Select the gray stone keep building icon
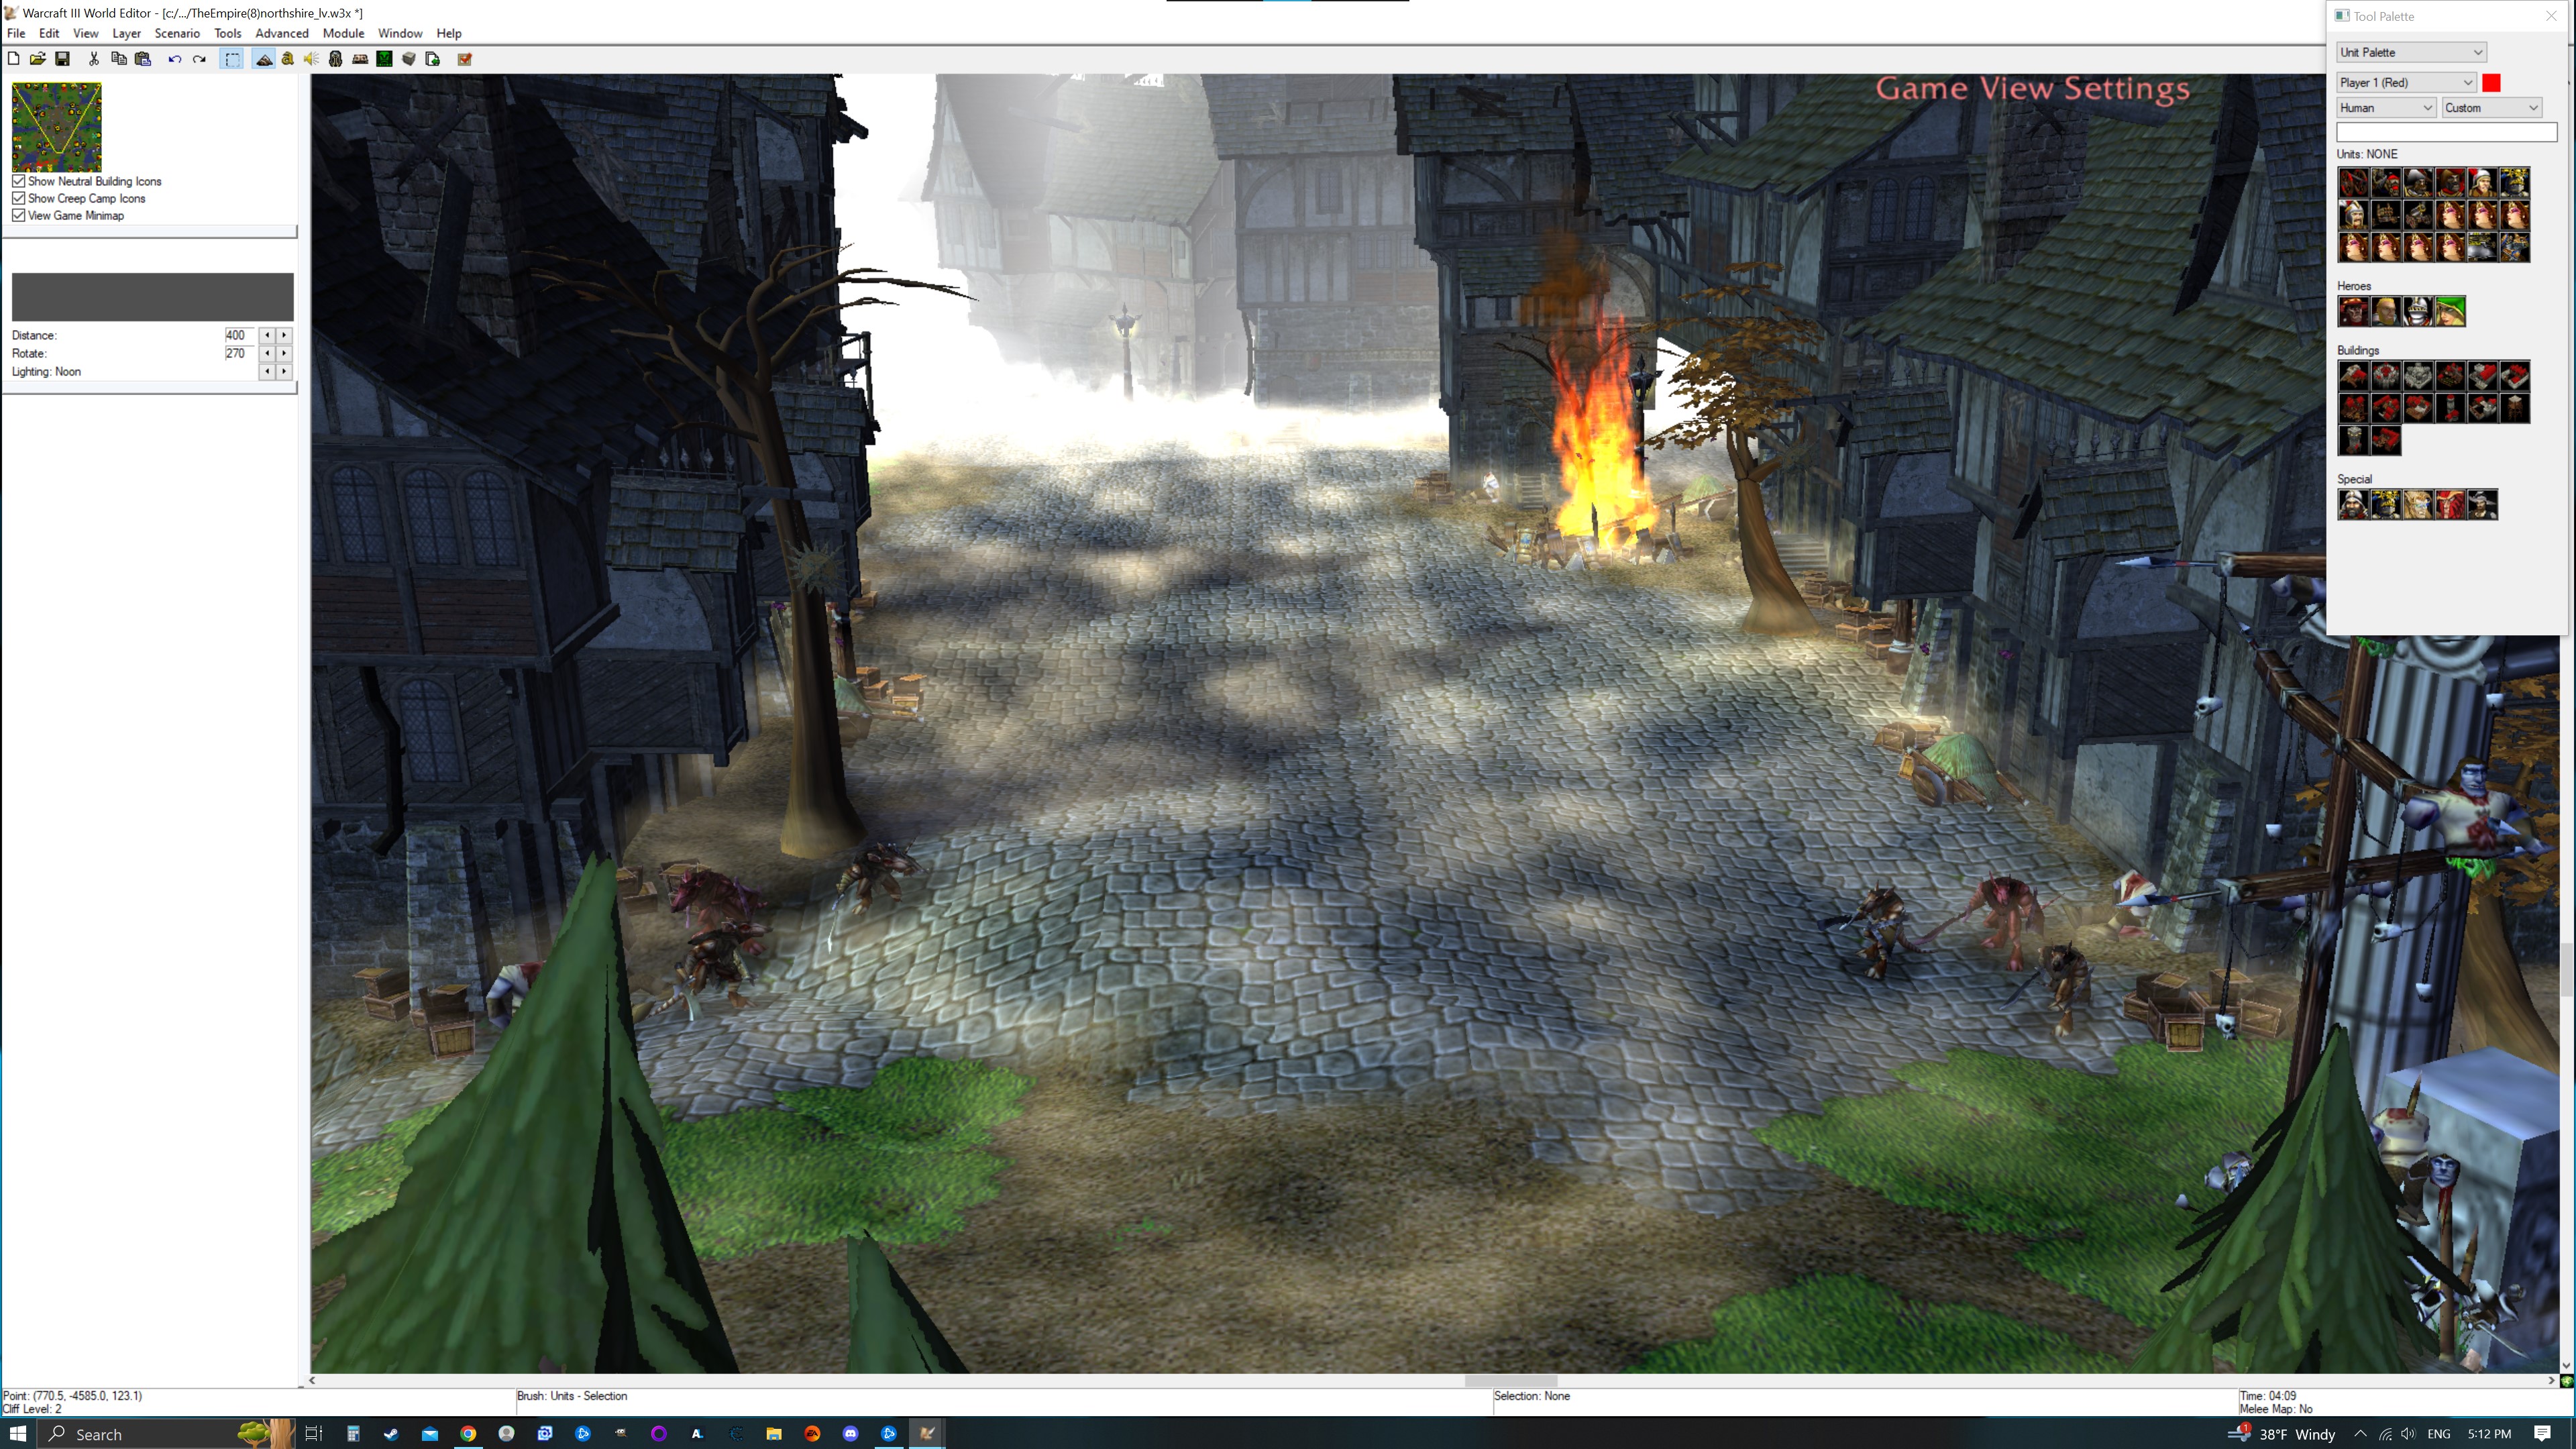The image size is (2576, 1449). [2418, 376]
